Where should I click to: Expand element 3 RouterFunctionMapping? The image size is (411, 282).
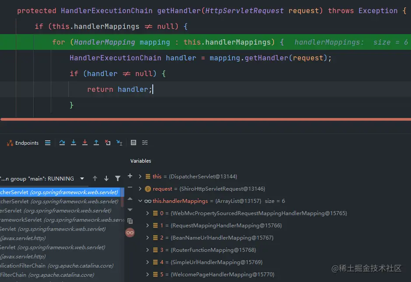point(148,250)
